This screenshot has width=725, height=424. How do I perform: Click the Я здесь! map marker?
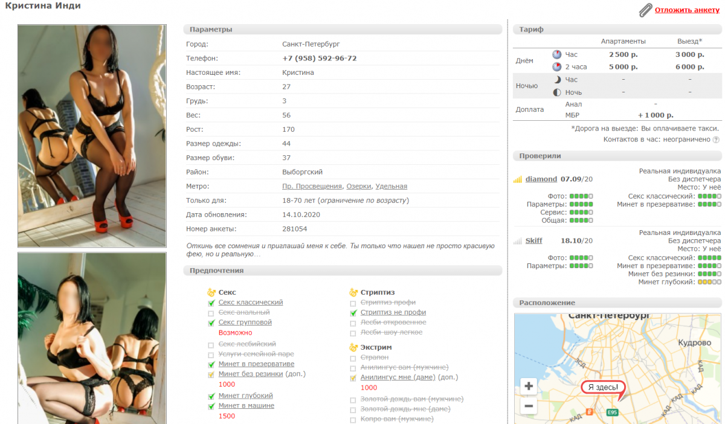[x=602, y=387]
